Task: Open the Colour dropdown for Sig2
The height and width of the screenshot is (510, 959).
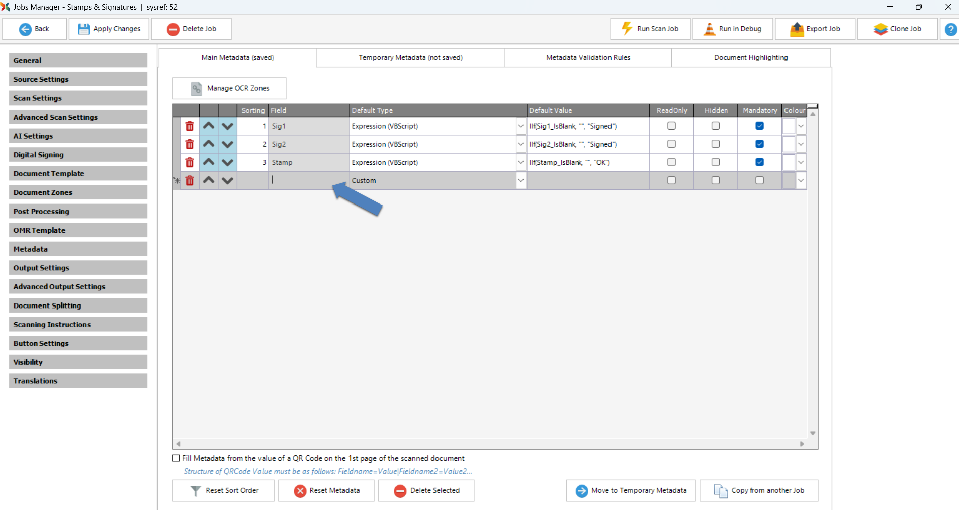Action: [x=801, y=144]
